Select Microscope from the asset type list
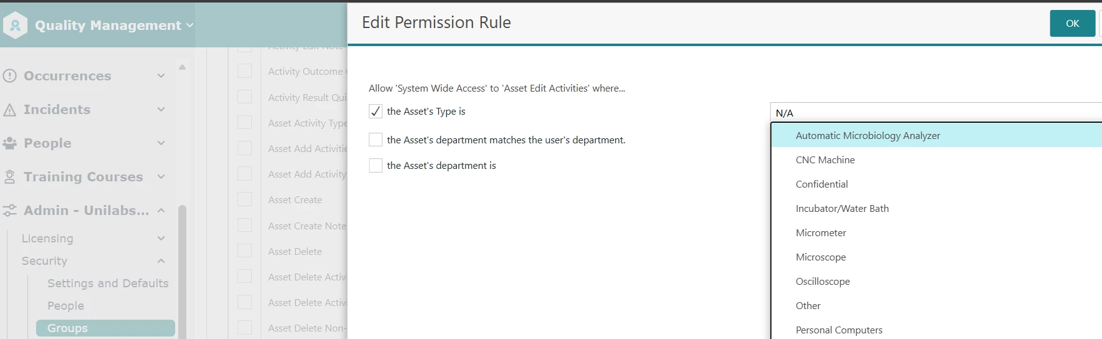 tap(820, 257)
